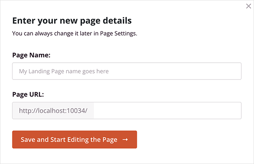
Task: Click the "You can always change it later" text
Action: [x=50, y=33]
